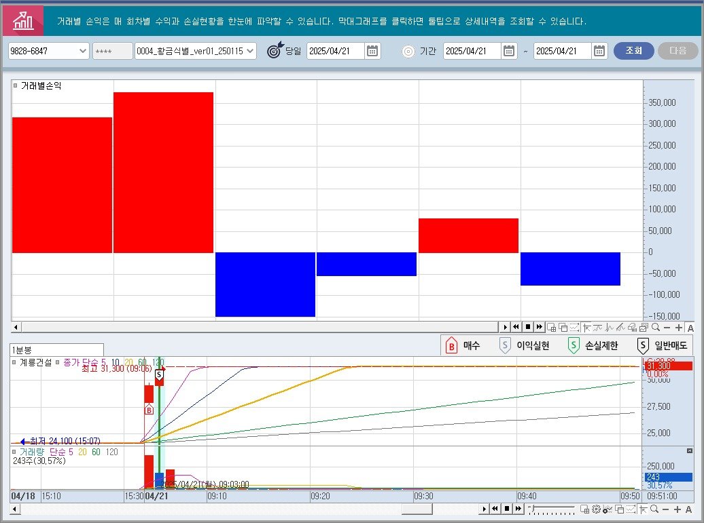Image resolution: width=704 pixels, height=523 pixels.
Task: Click the S sell marker on candle
Action: coord(159,374)
